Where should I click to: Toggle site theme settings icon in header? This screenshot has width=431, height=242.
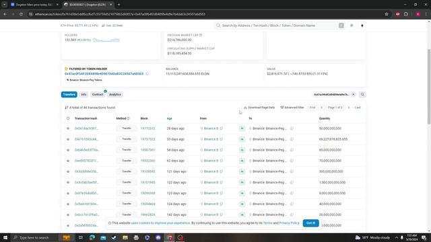352,26
